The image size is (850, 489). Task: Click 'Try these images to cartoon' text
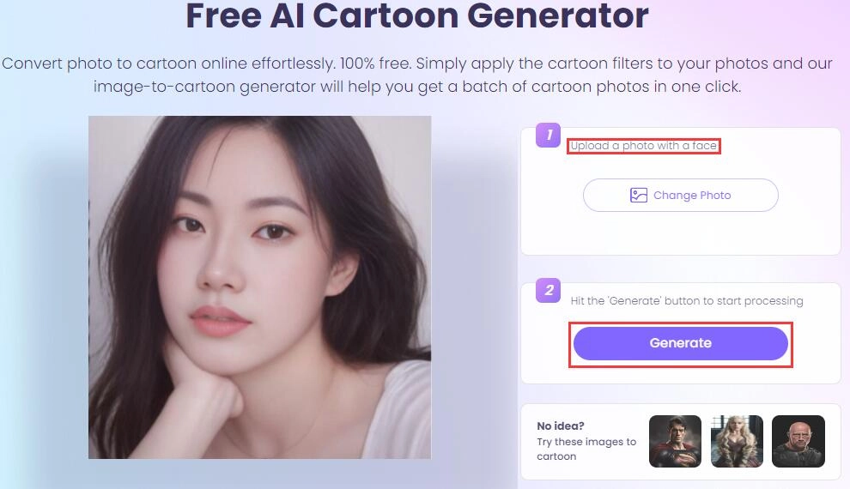(586, 449)
